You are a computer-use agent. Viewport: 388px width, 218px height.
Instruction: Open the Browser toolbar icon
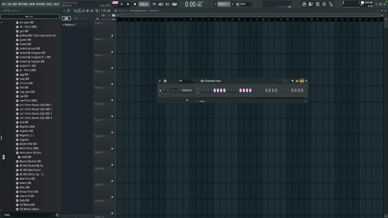click(x=331, y=4)
